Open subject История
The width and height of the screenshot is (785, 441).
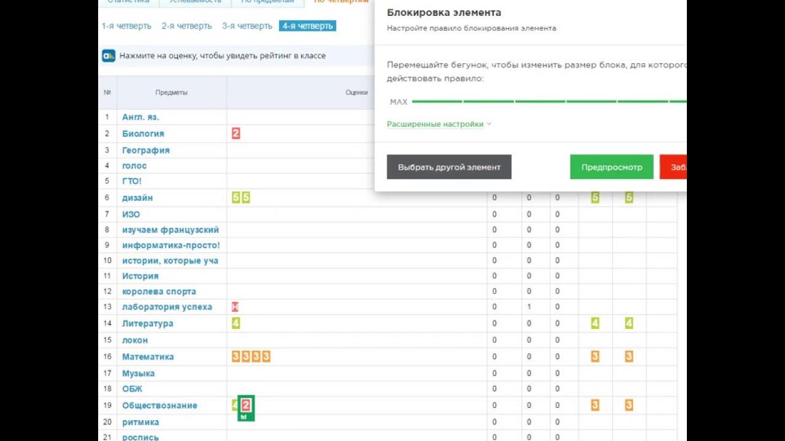click(140, 276)
